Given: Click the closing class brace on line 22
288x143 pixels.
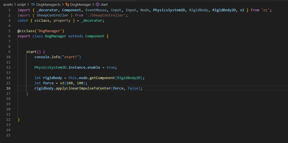Looking at the screenshot, I should [18, 120].
